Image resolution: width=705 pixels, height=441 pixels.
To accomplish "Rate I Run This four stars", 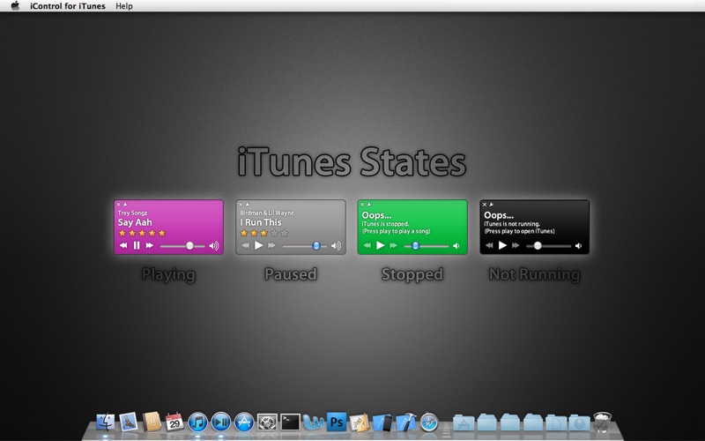I will [274, 233].
